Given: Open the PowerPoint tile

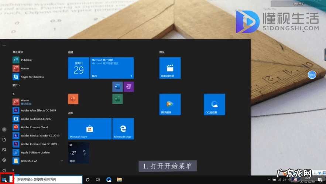Looking at the screenshot, I should (x=73, y=99).
